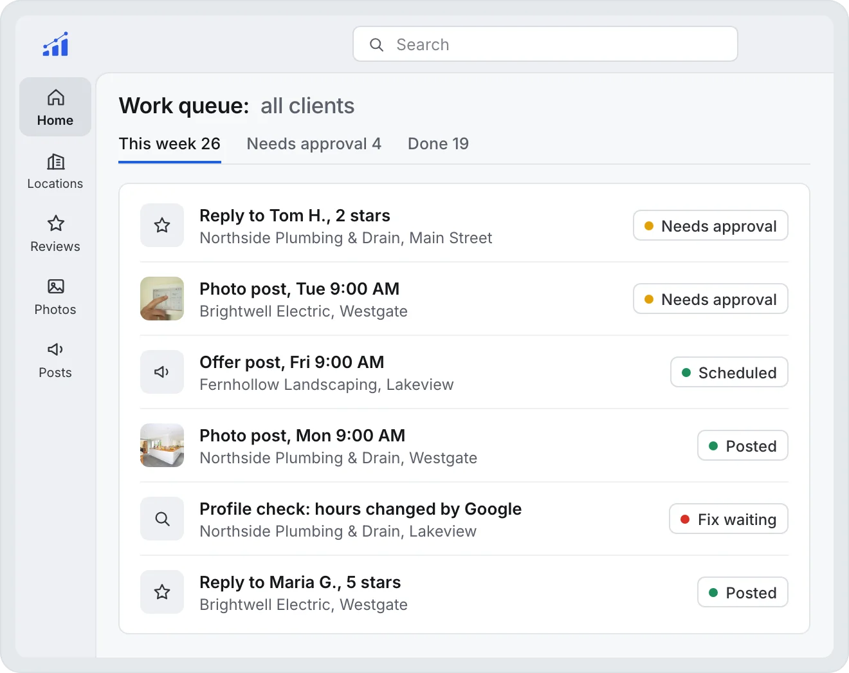
Task: Click "all clients" in the Work queue heading
Action: point(307,106)
